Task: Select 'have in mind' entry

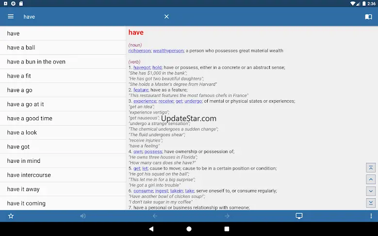Action: click(63, 160)
